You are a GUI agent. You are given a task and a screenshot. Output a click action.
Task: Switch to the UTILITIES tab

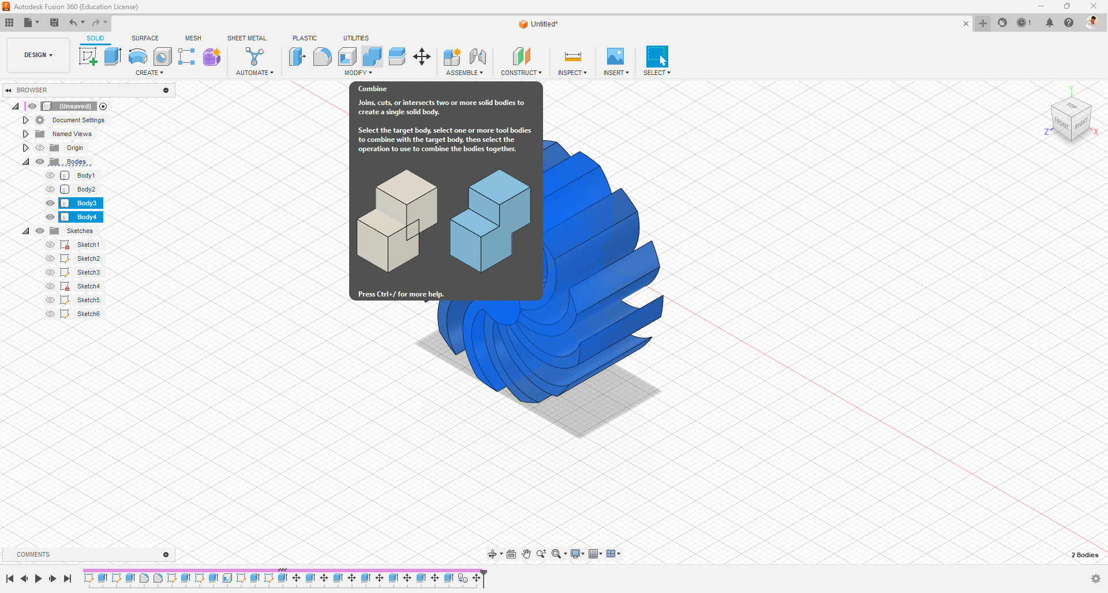click(356, 38)
